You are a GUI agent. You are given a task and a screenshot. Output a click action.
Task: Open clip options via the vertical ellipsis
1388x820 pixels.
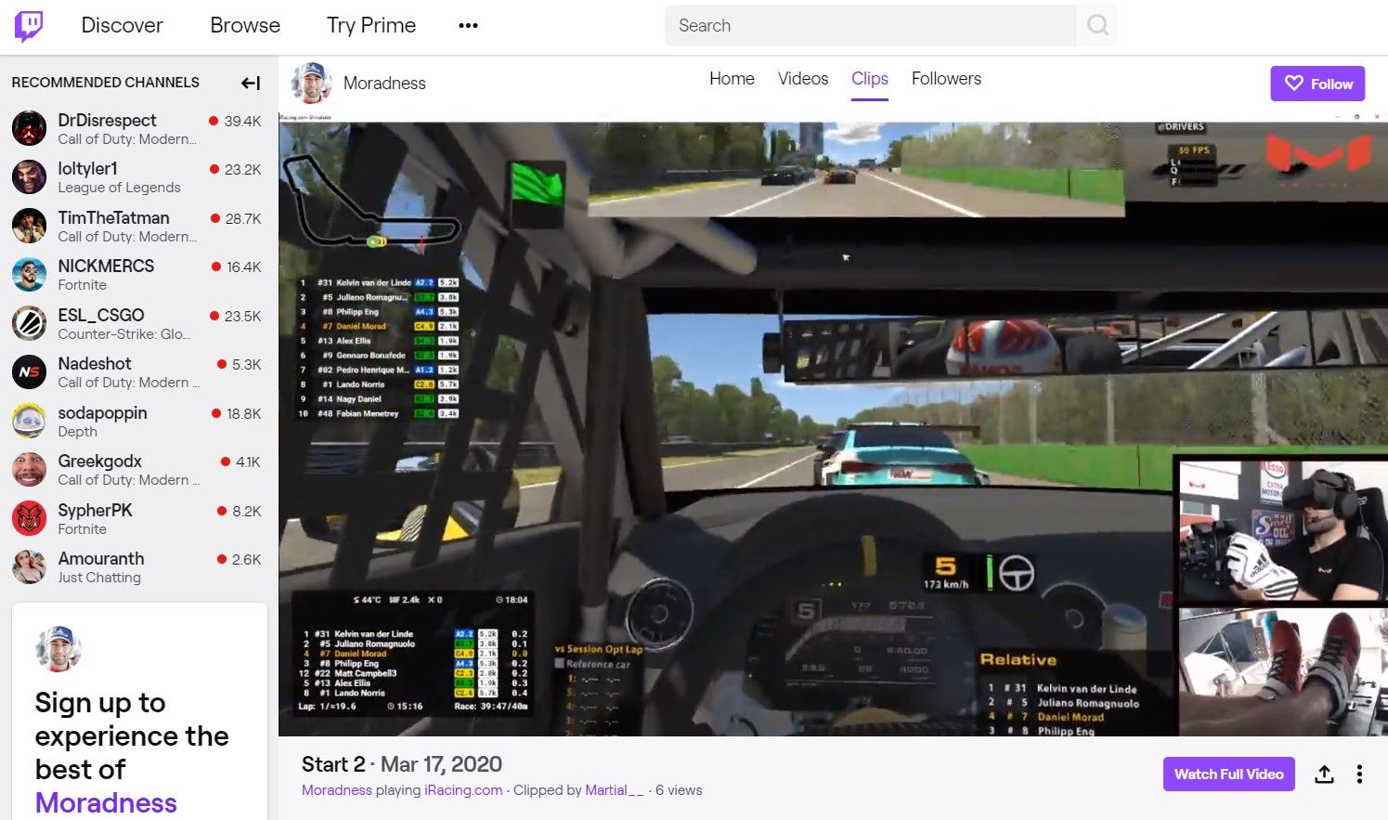click(x=1359, y=774)
